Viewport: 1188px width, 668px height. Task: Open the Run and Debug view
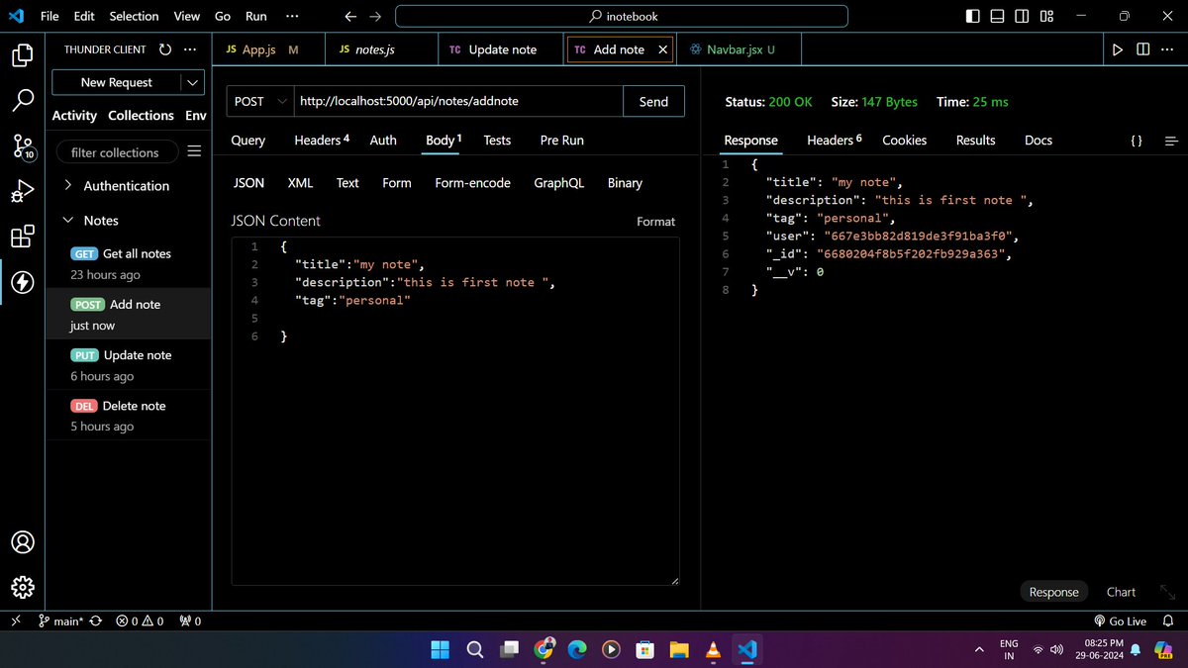click(23, 191)
